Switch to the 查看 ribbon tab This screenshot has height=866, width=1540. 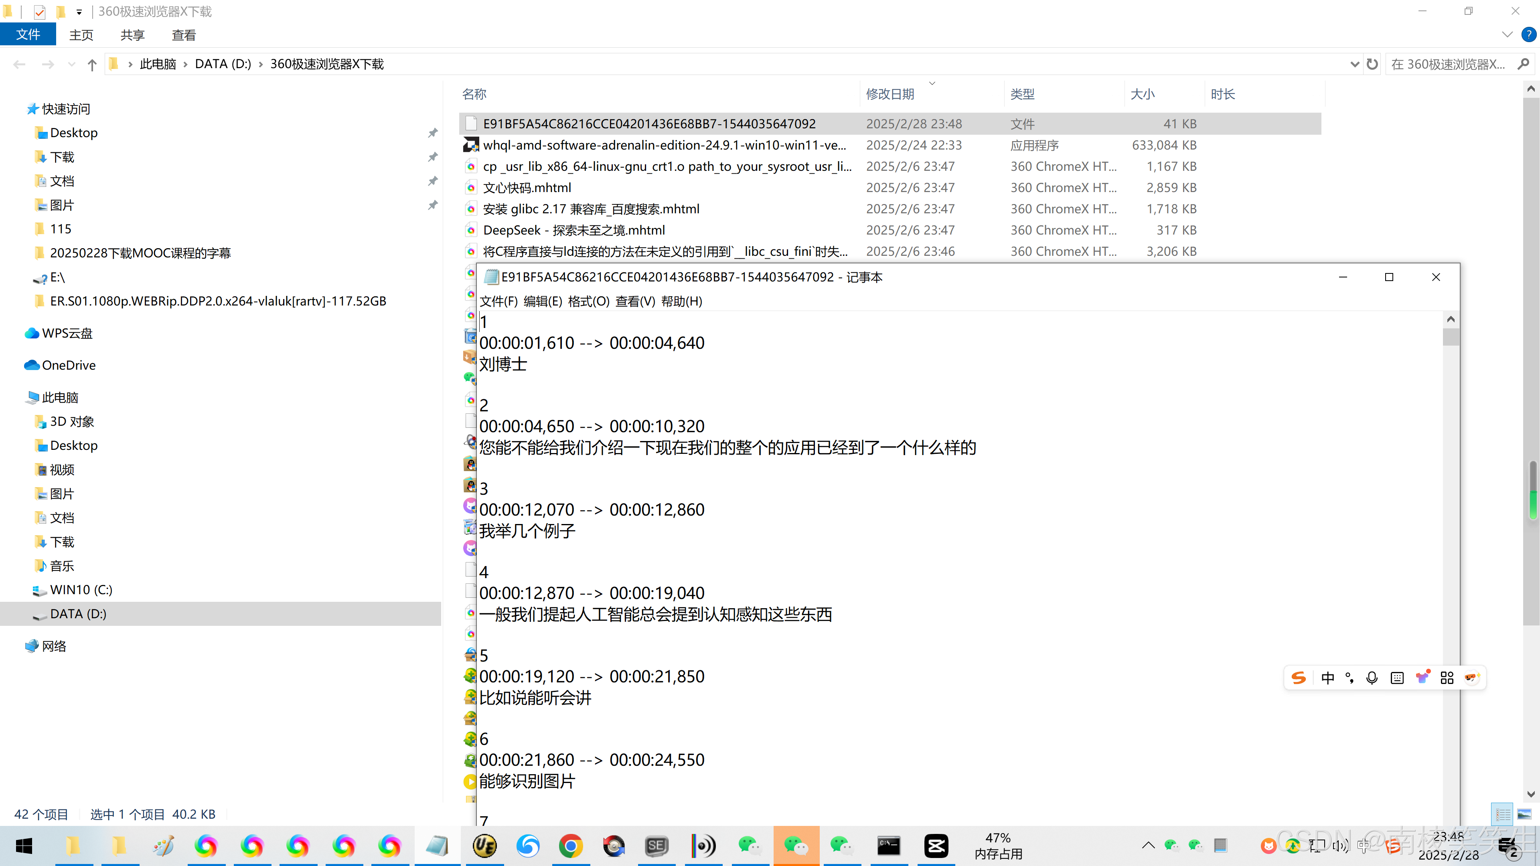point(184,35)
